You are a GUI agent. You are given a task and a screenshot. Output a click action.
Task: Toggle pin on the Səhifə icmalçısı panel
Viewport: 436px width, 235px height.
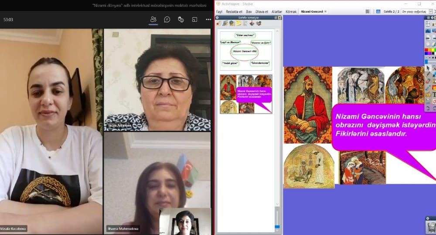point(276,17)
